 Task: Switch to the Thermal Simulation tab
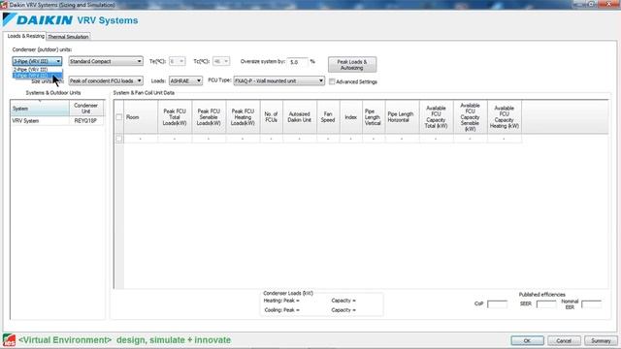point(68,37)
